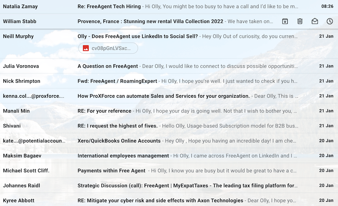Archive the William Stabb email
Viewport: 338px width, 206px height.
click(x=285, y=21)
